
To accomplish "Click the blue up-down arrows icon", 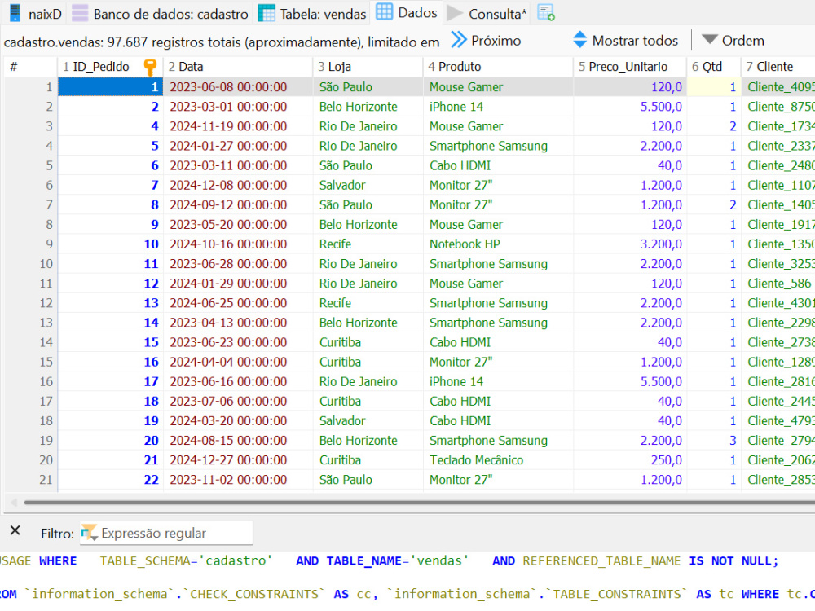I will [580, 40].
